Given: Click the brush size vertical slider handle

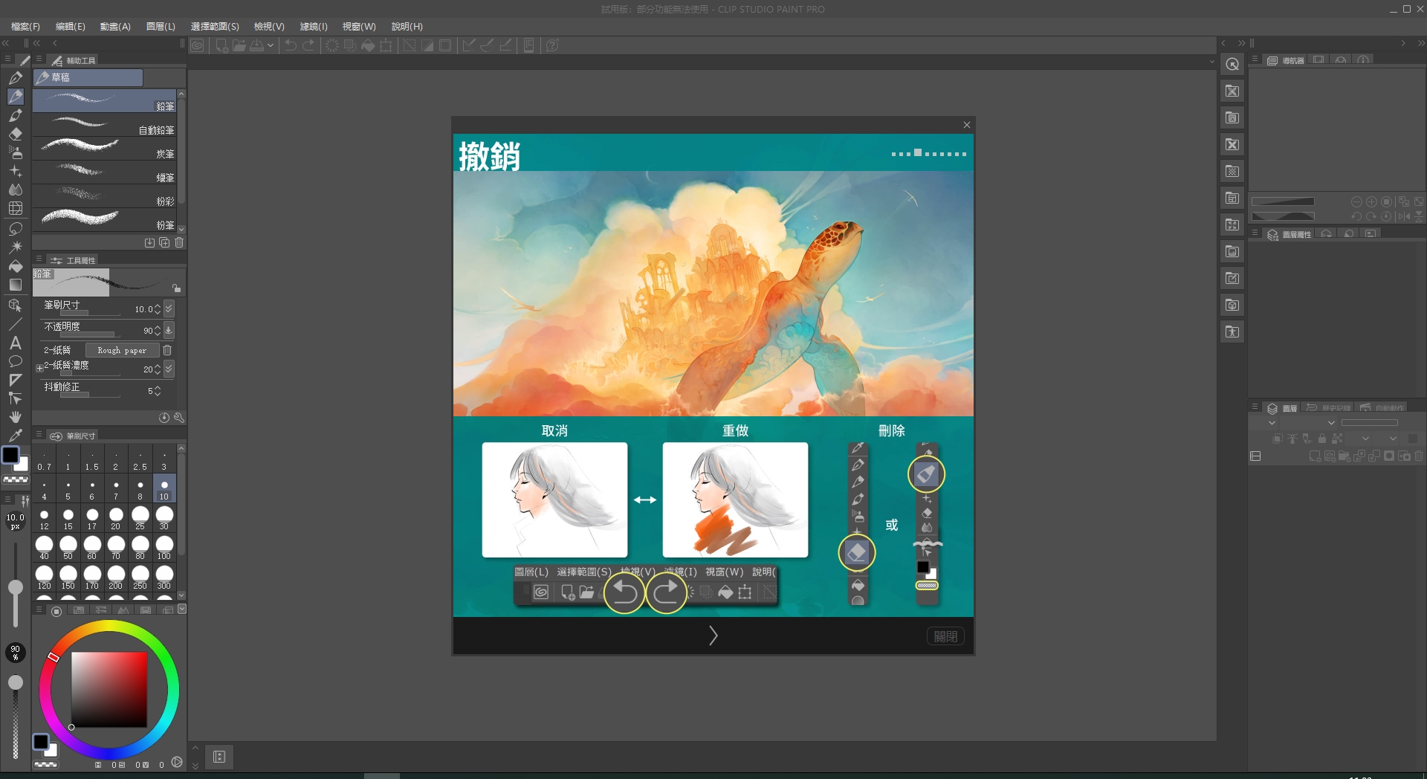Looking at the screenshot, I should tap(15, 588).
